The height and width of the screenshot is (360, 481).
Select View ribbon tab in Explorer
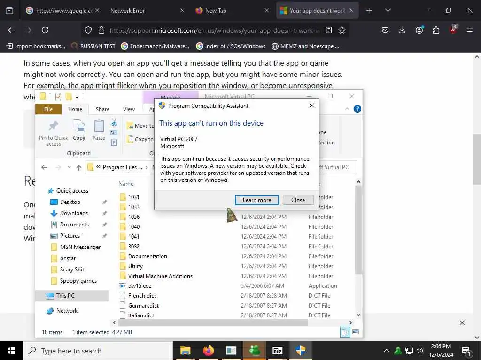(x=129, y=109)
